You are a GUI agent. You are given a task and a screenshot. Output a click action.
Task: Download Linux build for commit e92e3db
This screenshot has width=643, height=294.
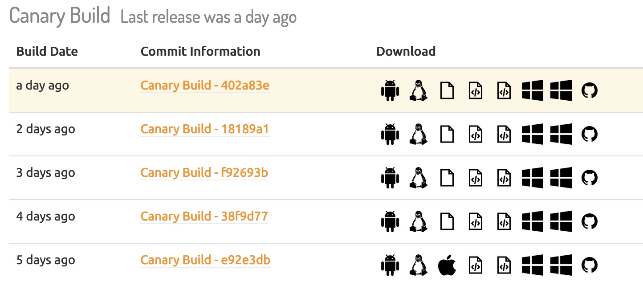[418, 265]
